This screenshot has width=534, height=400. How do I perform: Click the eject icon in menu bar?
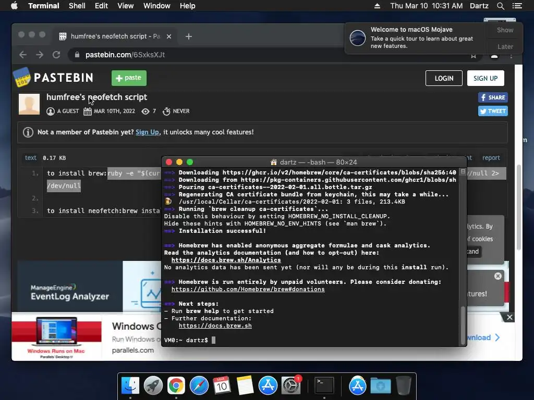tap(377, 6)
